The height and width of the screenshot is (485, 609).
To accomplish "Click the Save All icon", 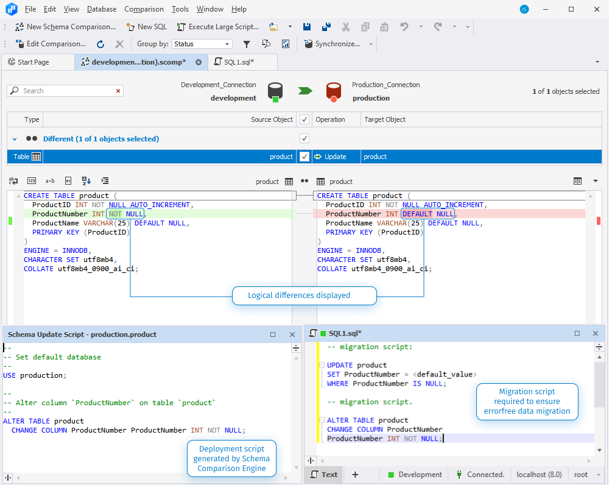I will [326, 27].
